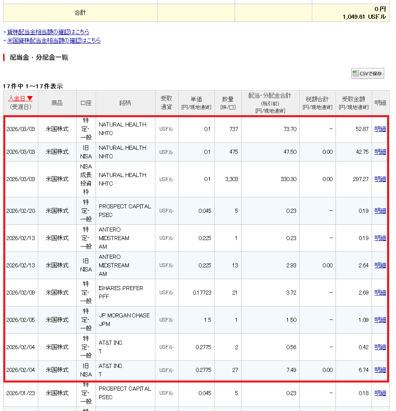Image resolution: width=396 pixels, height=411 pixels.
Task: Click the 受取金額 column header
Action: tap(353, 103)
